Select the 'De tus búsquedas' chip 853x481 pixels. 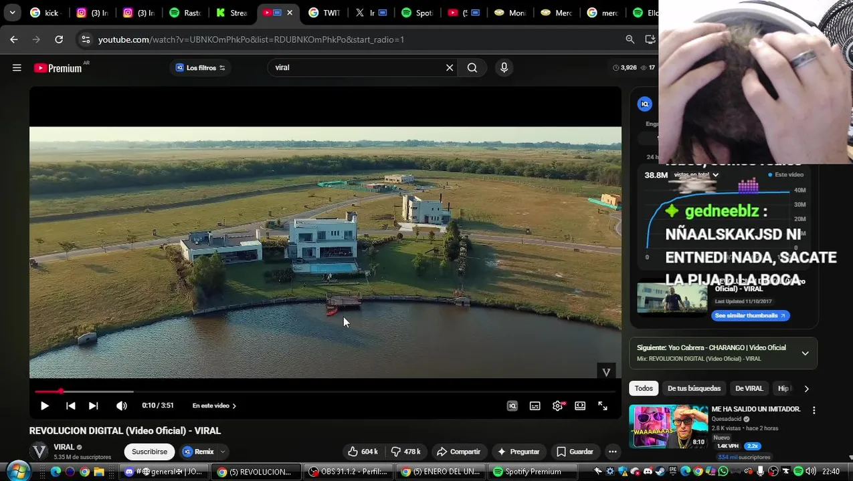(694, 388)
